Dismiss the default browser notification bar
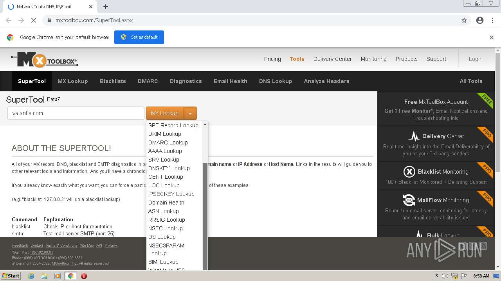Screen dimensions: 501x281 click(x=492, y=37)
